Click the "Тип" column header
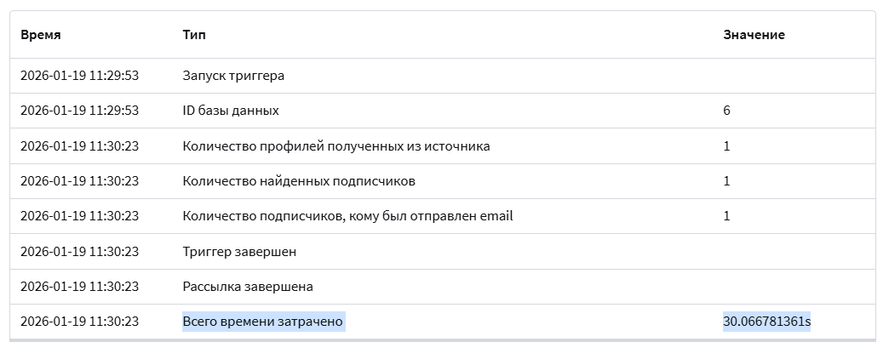The height and width of the screenshot is (342, 889). pyautogui.click(x=194, y=35)
